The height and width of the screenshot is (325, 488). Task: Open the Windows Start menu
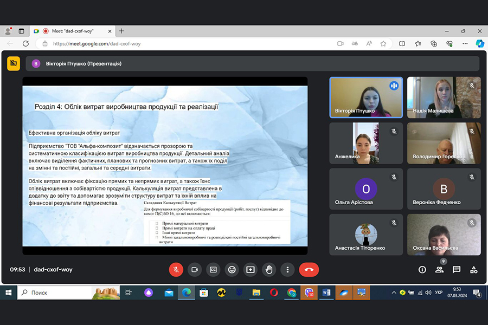pos(8,292)
